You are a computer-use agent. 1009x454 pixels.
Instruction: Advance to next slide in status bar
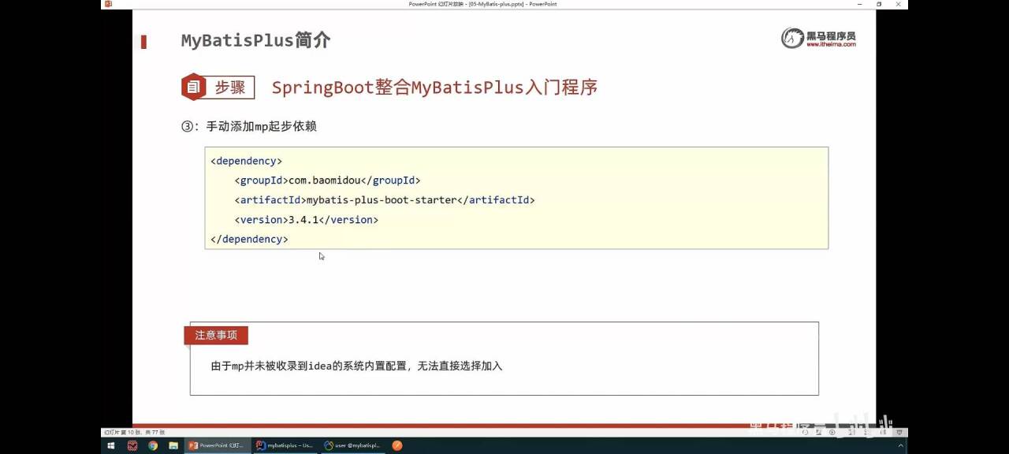pos(832,433)
